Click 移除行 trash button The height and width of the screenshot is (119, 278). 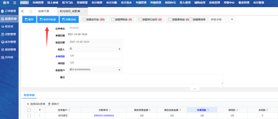[x=54, y=104]
